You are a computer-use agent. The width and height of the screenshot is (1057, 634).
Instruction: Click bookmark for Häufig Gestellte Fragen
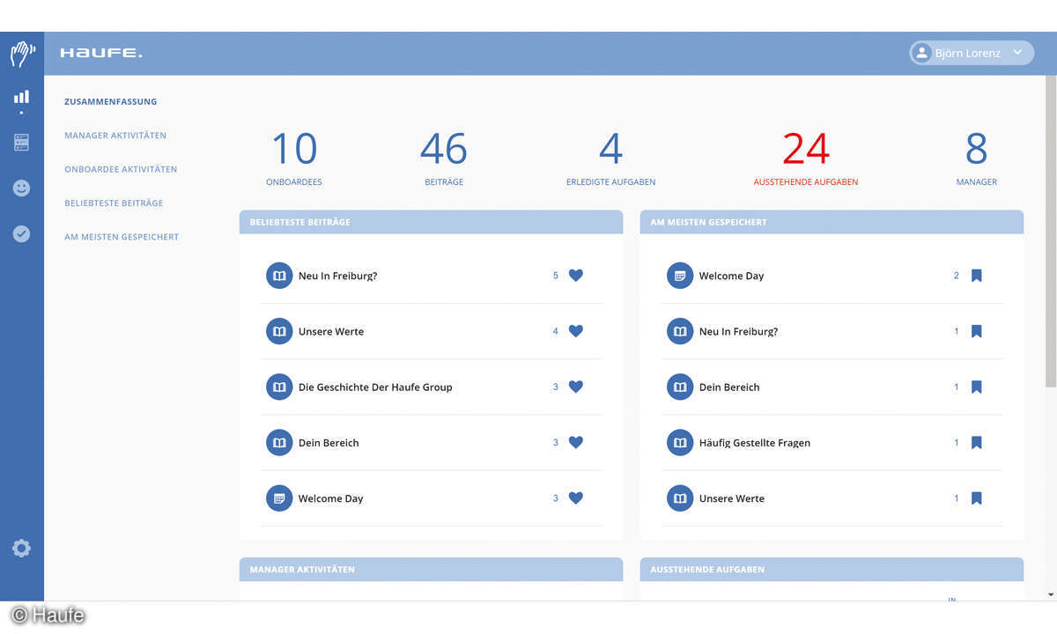click(x=976, y=442)
